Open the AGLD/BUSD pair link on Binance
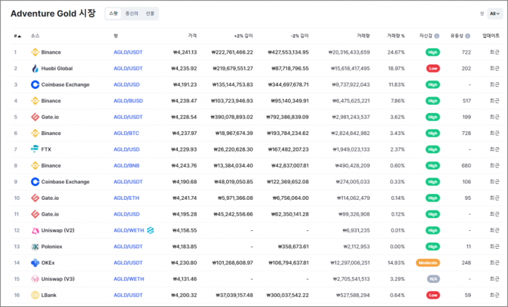 pyautogui.click(x=128, y=101)
